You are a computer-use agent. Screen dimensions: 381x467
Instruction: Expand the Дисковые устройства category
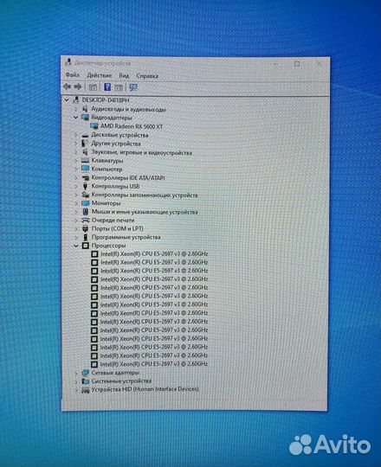point(76,135)
